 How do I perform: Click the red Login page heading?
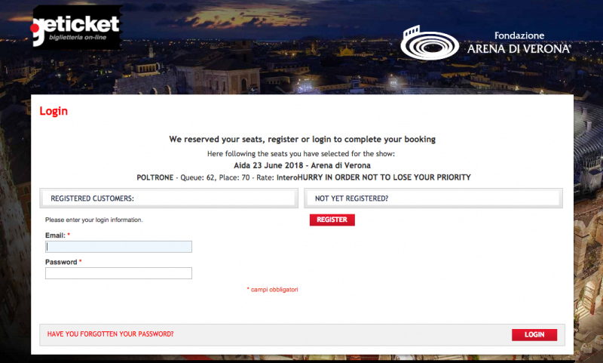pyautogui.click(x=54, y=111)
